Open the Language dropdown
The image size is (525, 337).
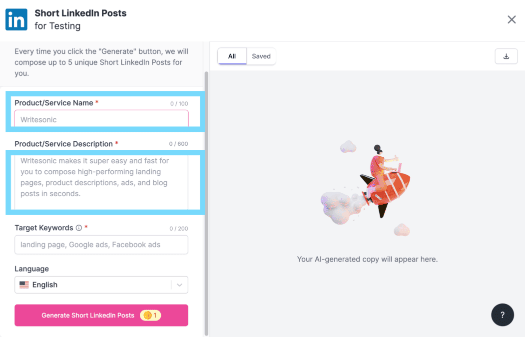click(101, 285)
